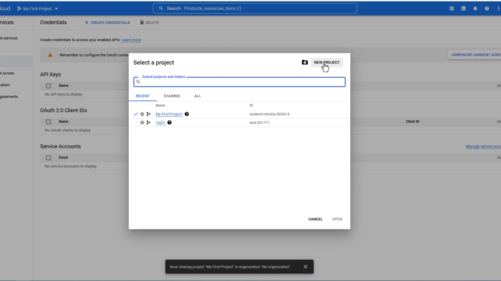The width and height of the screenshot is (501, 281).
Task: Tick the OAuth 2.0 Client IDs select-all checkbox
Action: pos(48,122)
